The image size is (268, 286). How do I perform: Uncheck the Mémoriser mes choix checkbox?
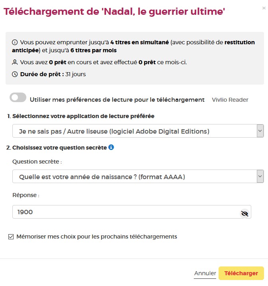tap(11, 237)
